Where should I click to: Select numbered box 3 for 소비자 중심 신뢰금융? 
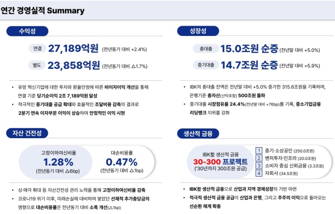click(259, 166)
